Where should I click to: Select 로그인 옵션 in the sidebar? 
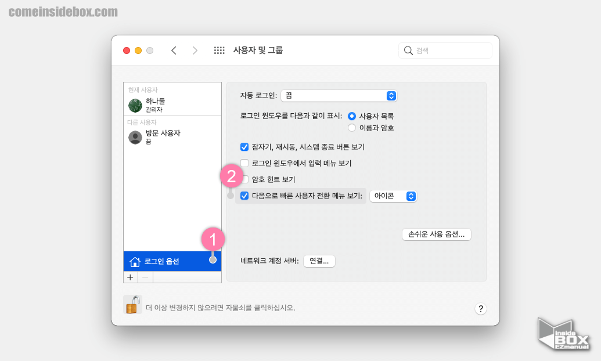[x=172, y=261]
